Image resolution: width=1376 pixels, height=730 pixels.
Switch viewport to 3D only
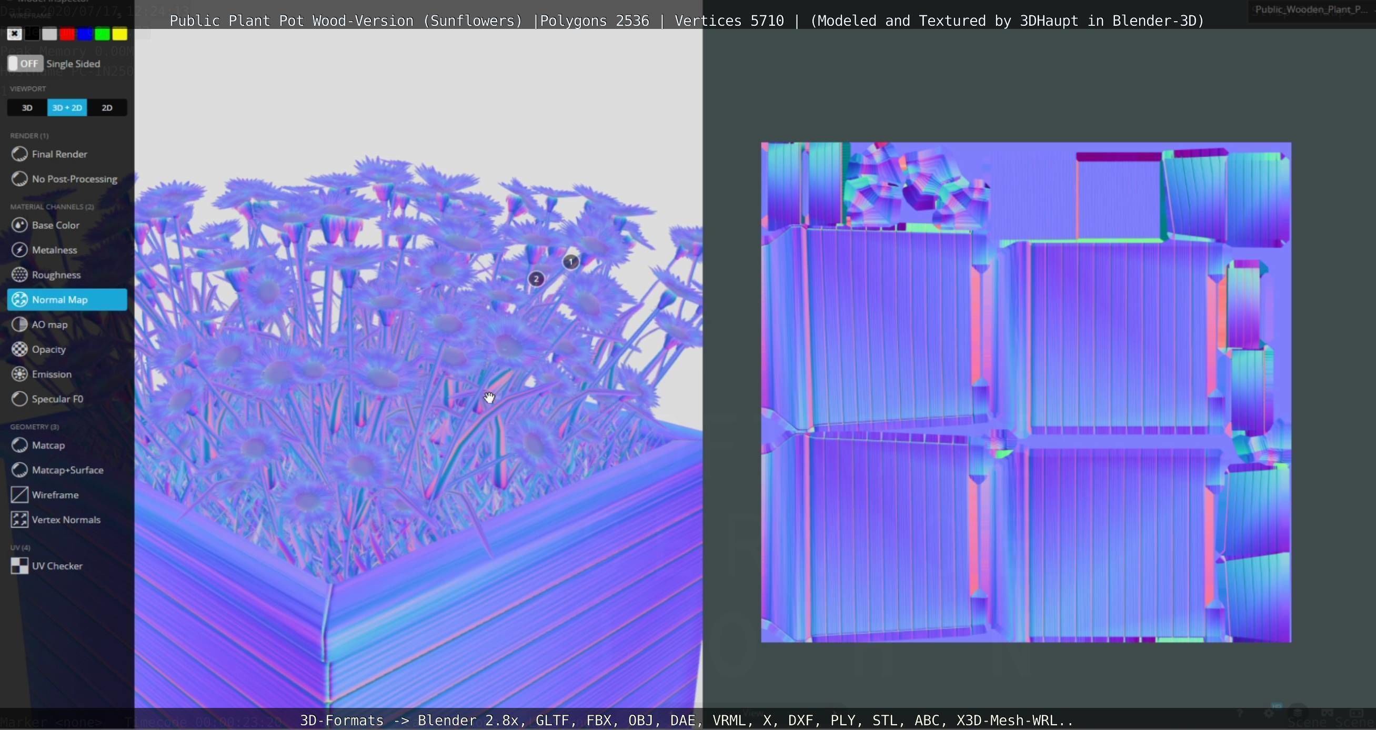pos(27,107)
